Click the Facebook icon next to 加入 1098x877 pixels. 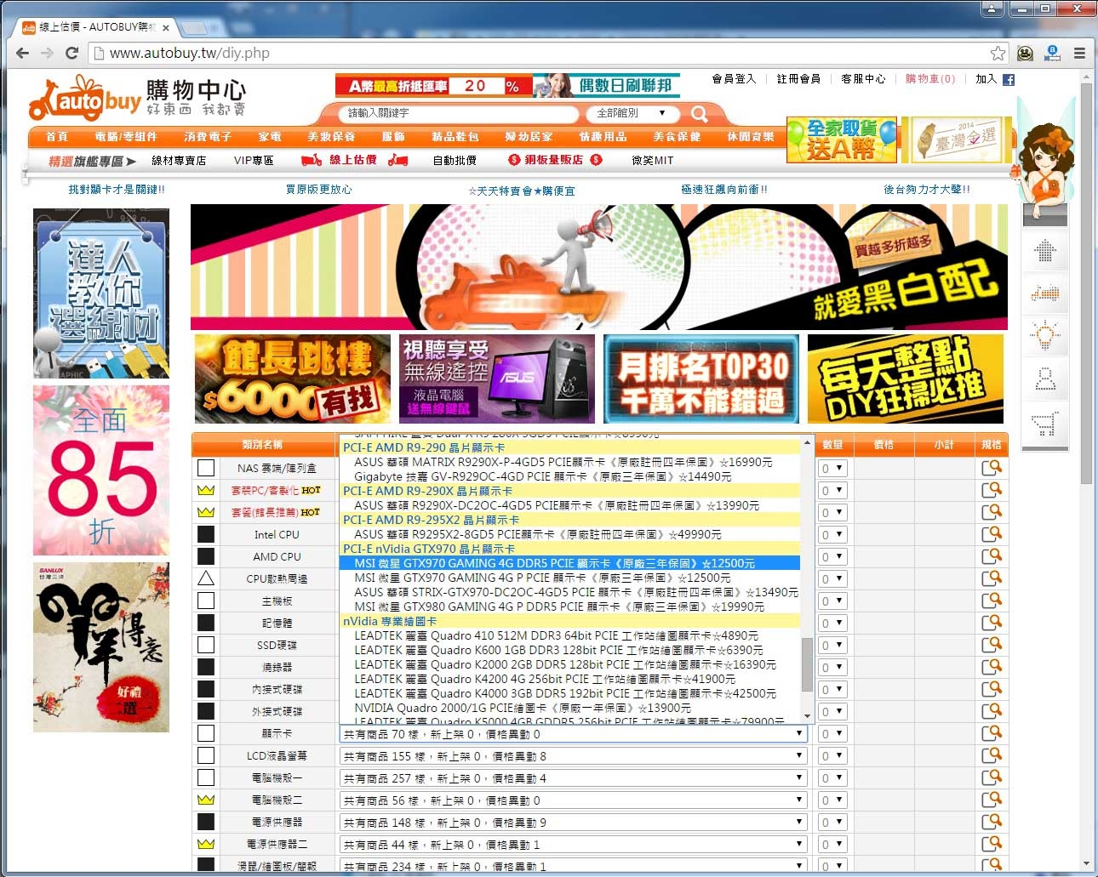coord(1009,80)
